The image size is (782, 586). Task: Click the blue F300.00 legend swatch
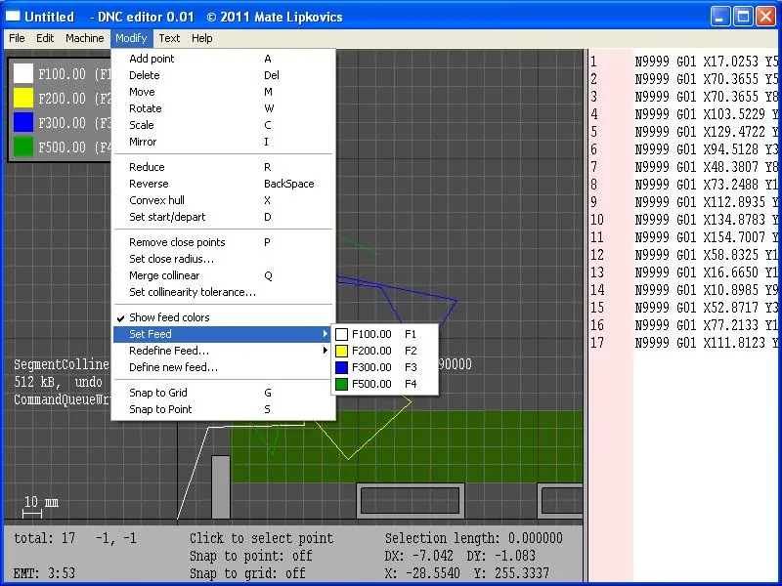(23, 123)
